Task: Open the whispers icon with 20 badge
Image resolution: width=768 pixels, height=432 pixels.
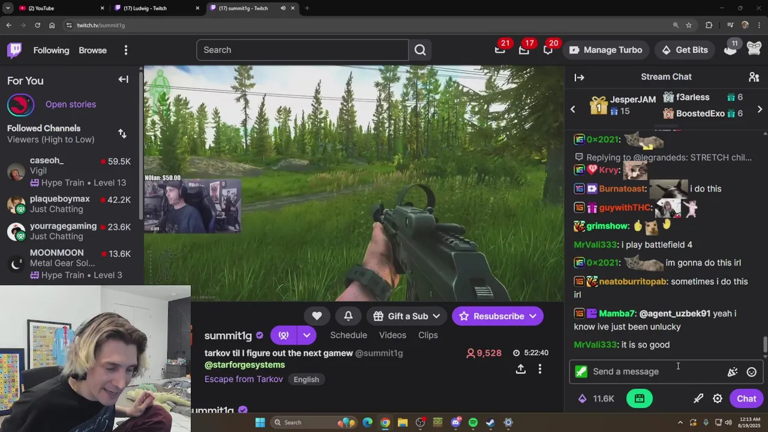Action: pyautogui.click(x=548, y=50)
